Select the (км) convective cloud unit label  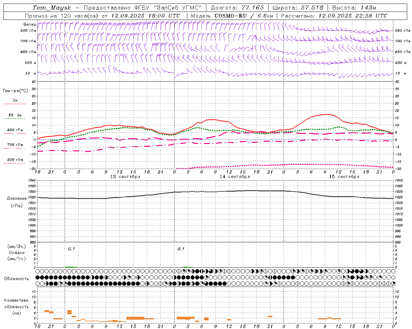click(17, 313)
